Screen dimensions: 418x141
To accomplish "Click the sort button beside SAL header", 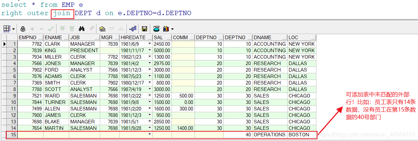I will pyautogui.click(x=169, y=37).
